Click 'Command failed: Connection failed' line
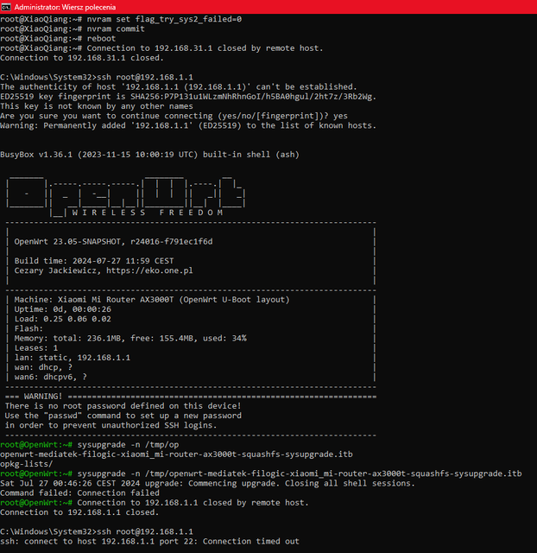Viewport: 537px width, 553px height. click(x=79, y=493)
